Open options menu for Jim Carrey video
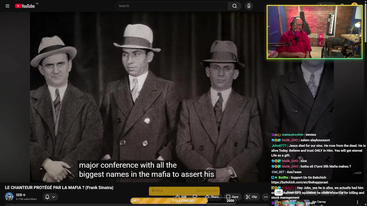This screenshot has height=206, width=367. pos(357,202)
